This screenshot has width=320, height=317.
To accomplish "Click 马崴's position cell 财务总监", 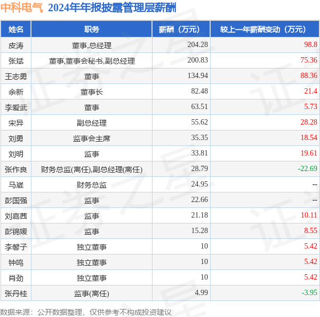I will [92, 185].
